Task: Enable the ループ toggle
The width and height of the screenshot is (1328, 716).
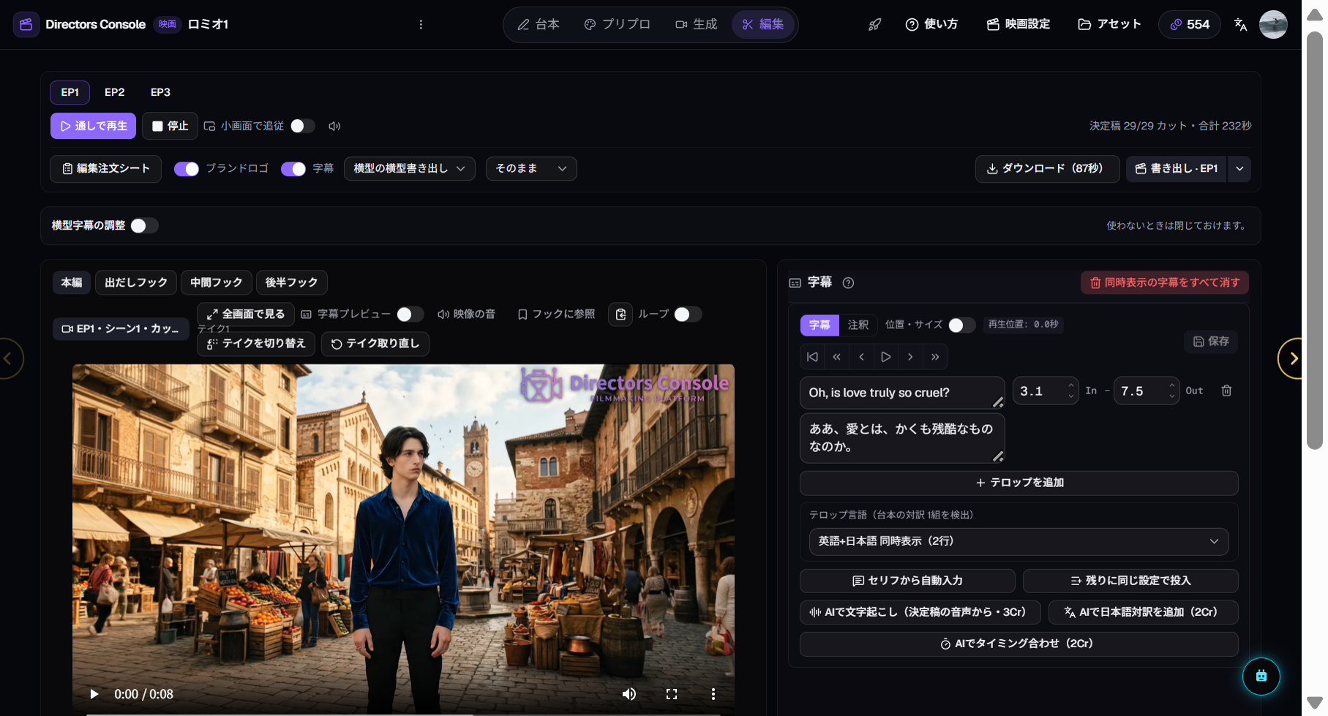Action: tap(688, 314)
